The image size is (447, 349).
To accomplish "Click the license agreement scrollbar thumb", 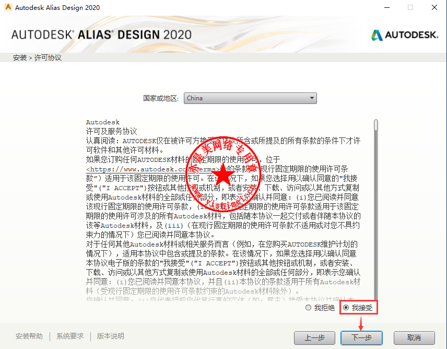I will click(376, 125).
